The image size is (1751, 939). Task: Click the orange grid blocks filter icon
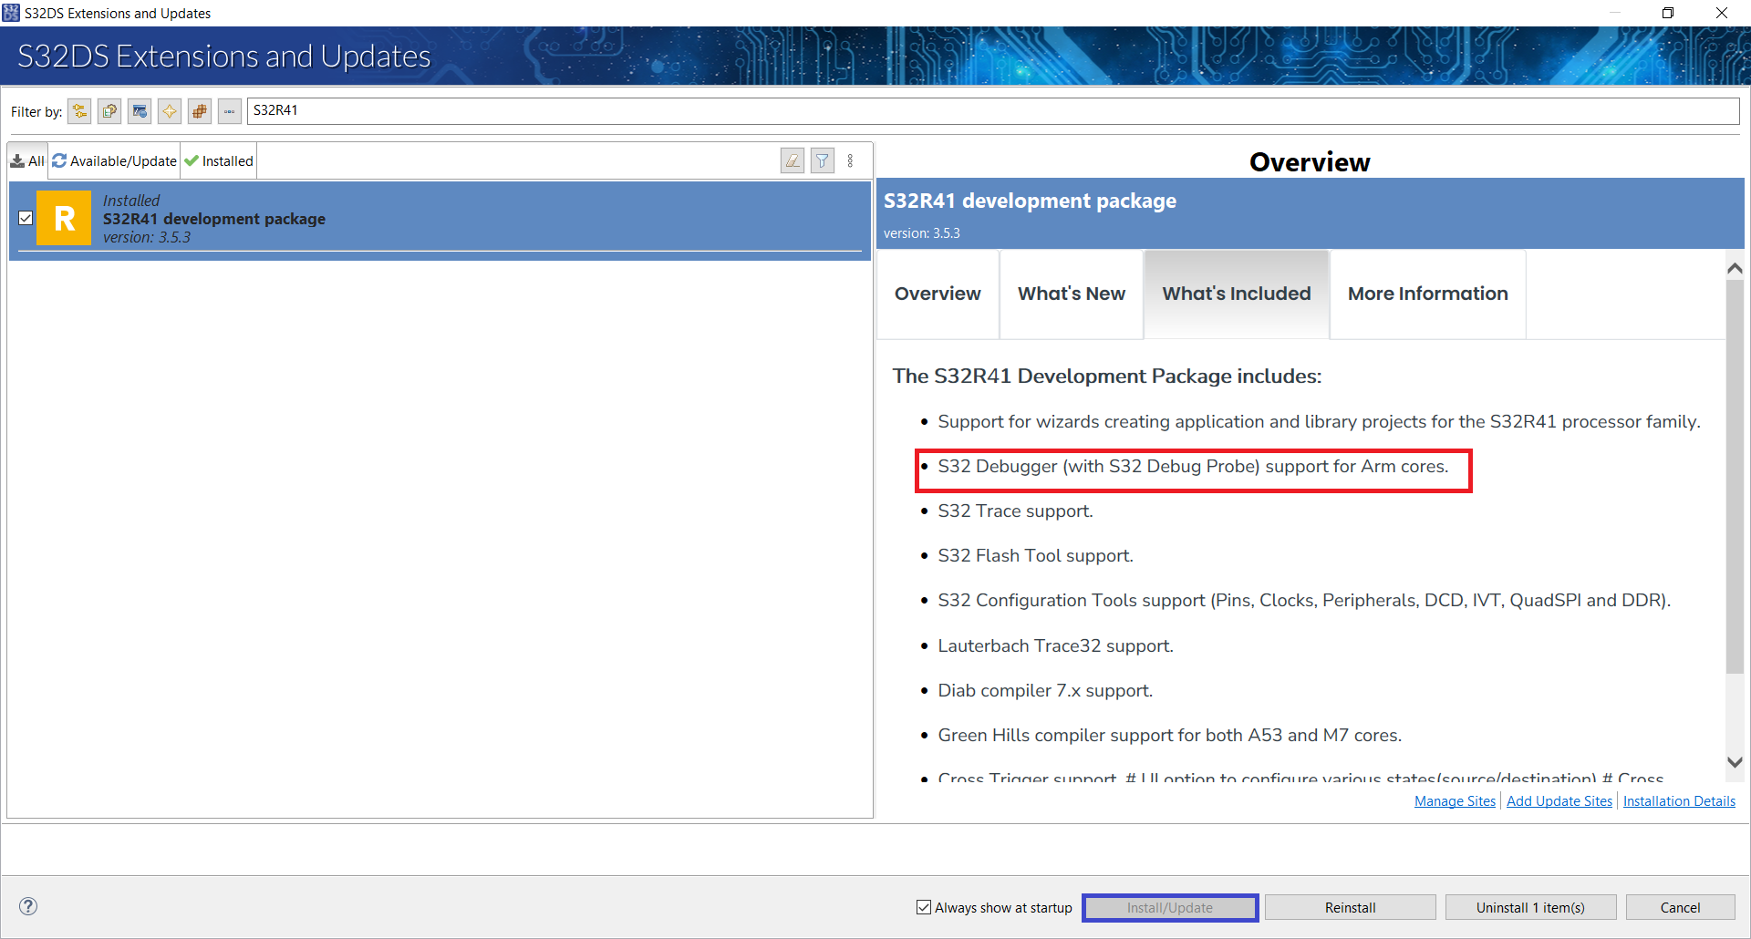pyautogui.click(x=200, y=111)
